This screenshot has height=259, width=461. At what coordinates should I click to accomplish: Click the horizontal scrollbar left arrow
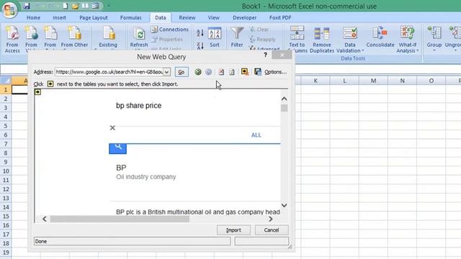(x=45, y=219)
